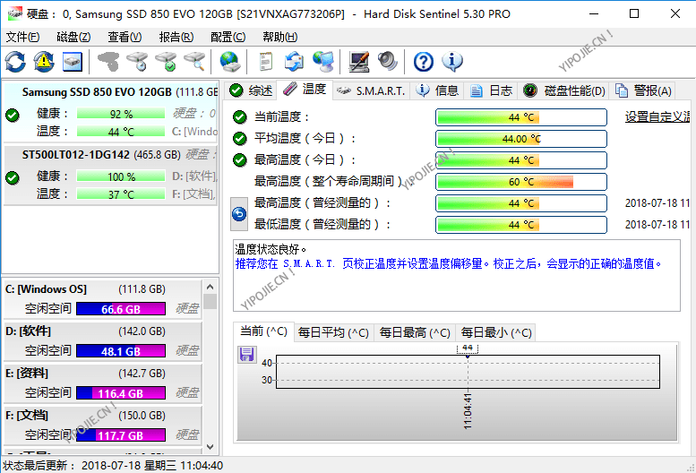Open help via the question mark icon
The width and height of the screenshot is (696, 473).
(424, 62)
